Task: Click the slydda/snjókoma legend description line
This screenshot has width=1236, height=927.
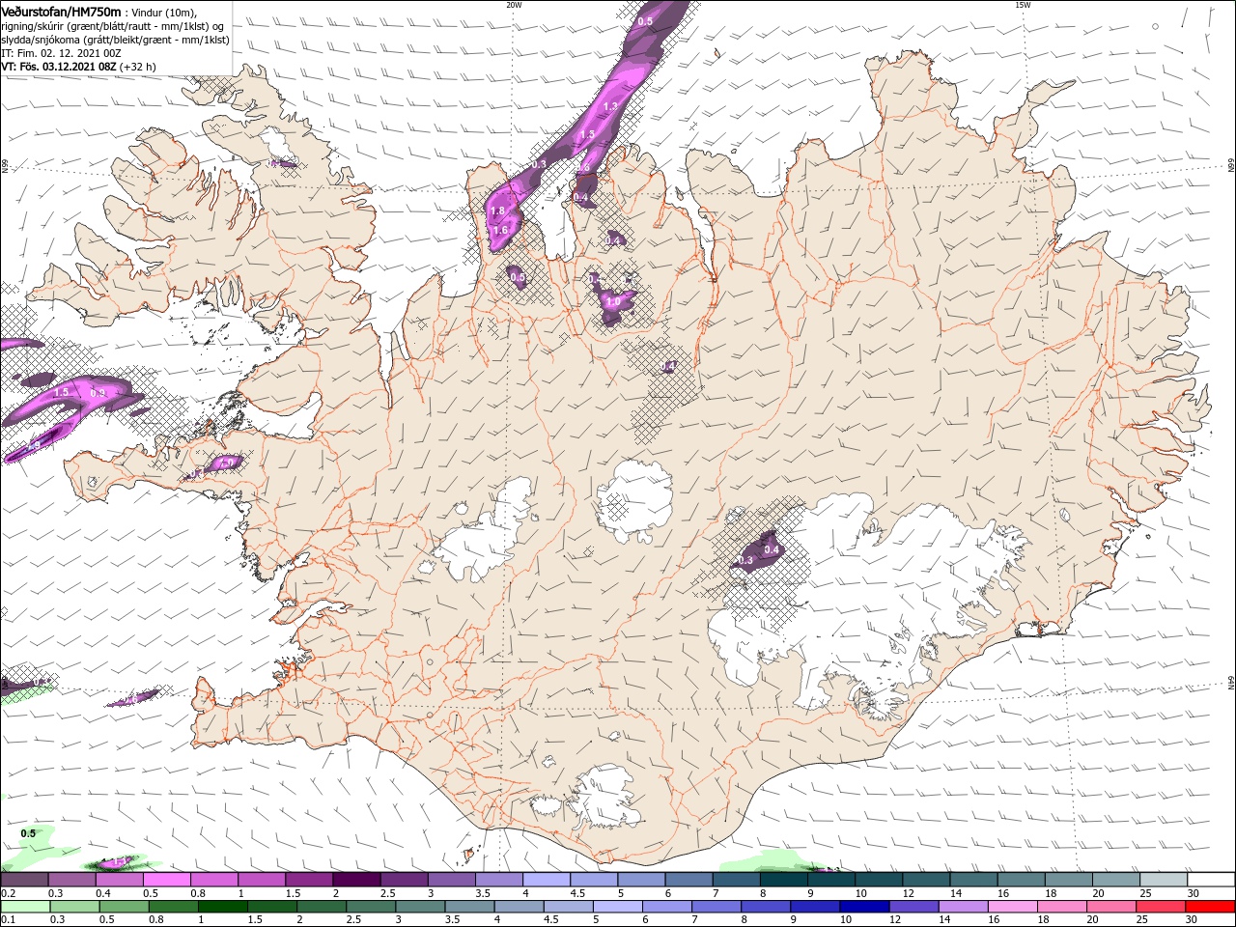Action: [116, 40]
